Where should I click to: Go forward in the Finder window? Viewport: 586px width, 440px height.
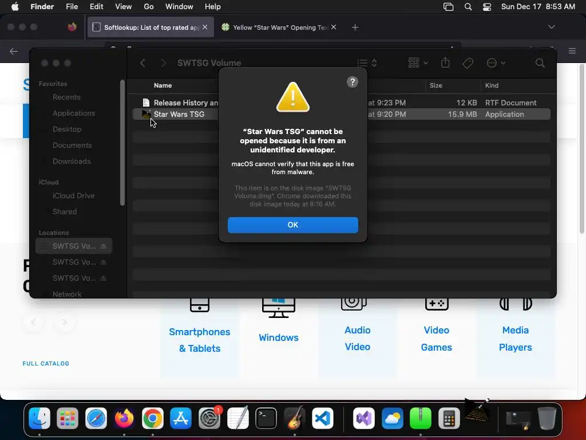(x=163, y=63)
